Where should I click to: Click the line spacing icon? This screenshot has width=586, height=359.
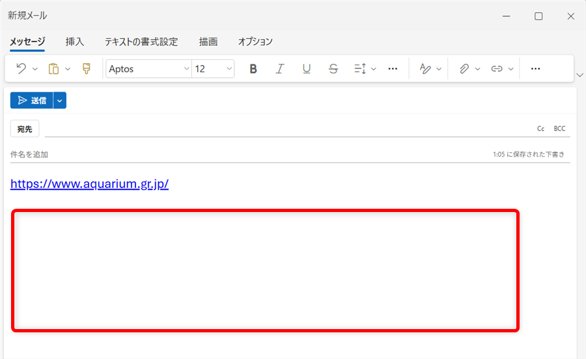click(x=360, y=68)
